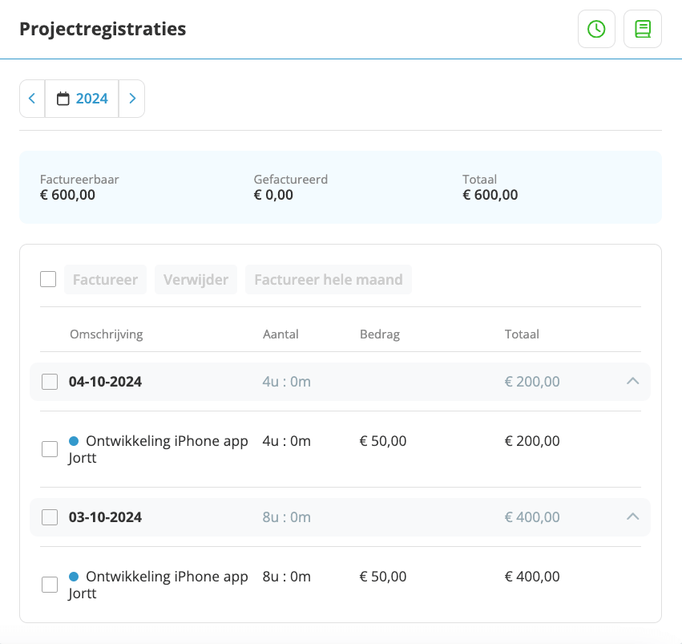Open the clock time registration icon
This screenshot has width=682, height=644.
coord(596,29)
